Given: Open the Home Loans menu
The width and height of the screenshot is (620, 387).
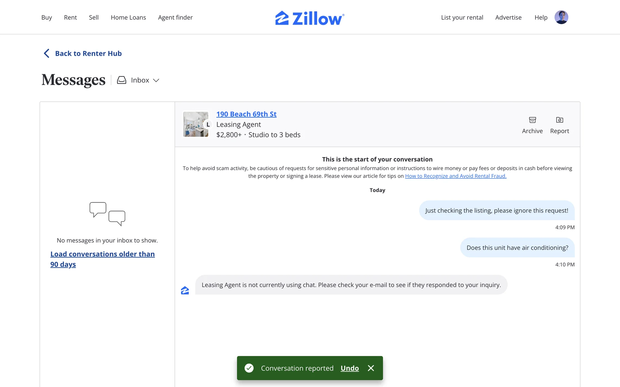Looking at the screenshot, I should coord(128,17).
